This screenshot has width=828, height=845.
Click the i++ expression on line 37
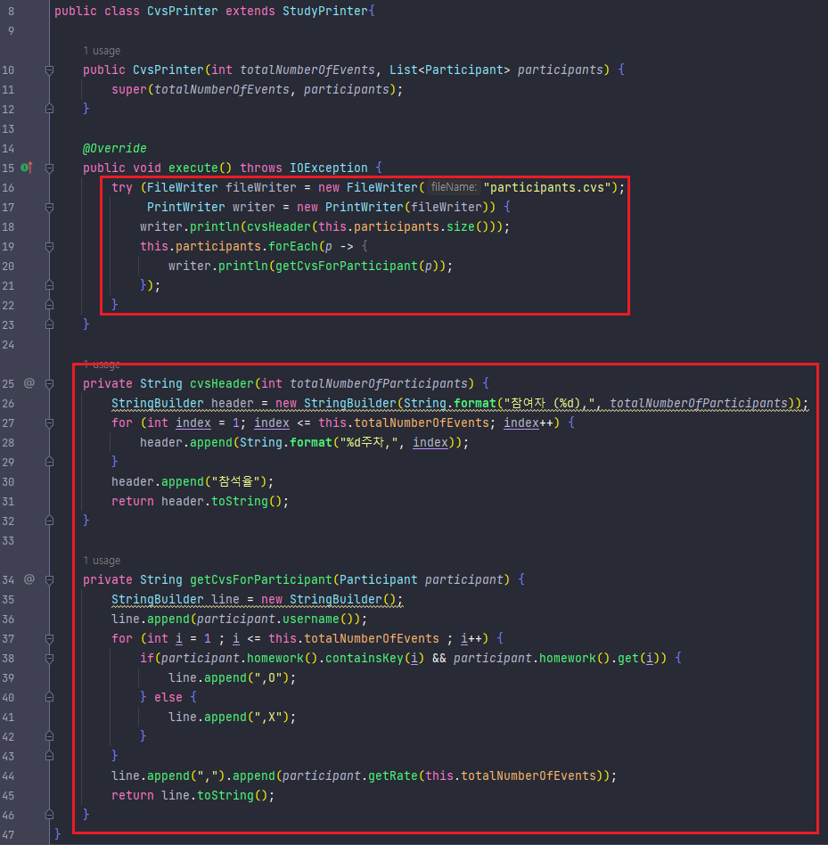click(471, 638)
